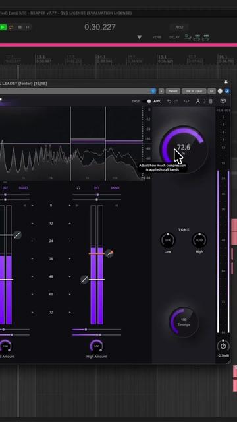Click the VERB label in toolbar
This screenshot has width=237, height=422.
pyautogui.click(x=157, y=37)
